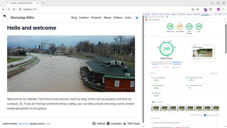Switch to the Network tab in DevTools
This screenshot has width=227, height=128.
click(x=174, y=14)
